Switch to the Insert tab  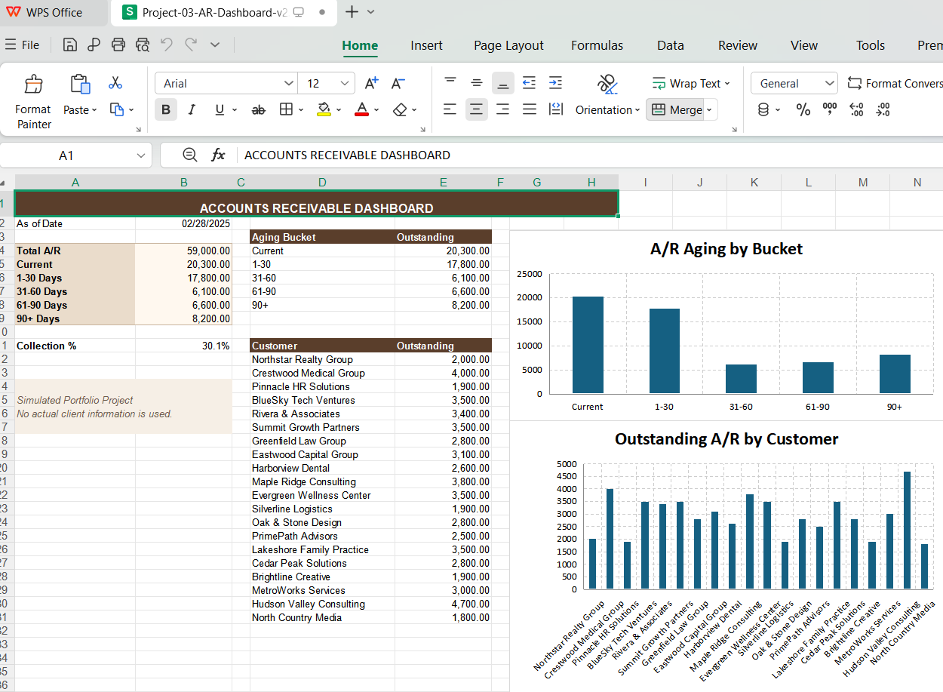pyautogui.click(x=426, y=45)
